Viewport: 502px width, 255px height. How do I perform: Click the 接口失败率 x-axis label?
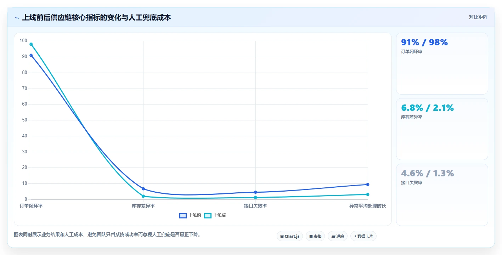[255, 206]
